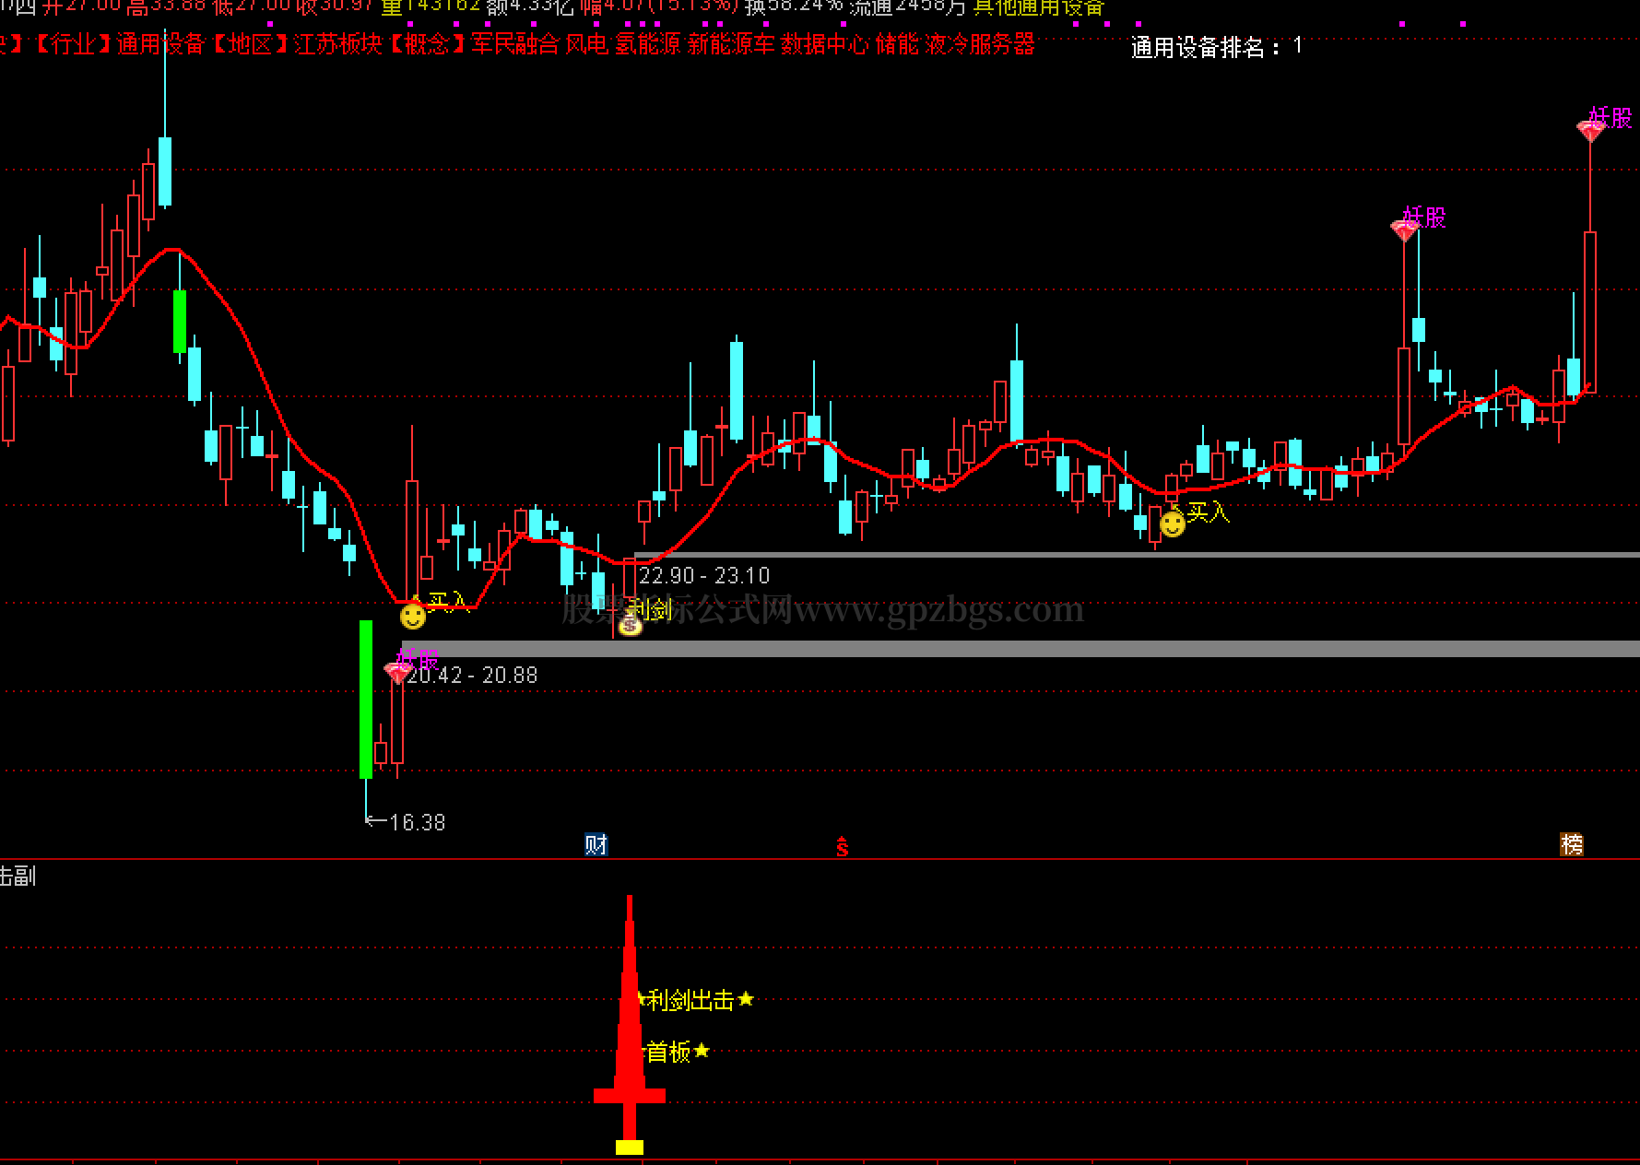Screen dimensions: 1640x1165
Task: Open the 液冷服务器 concept tag
Action: pyautogui.click(x=980, y=44)
